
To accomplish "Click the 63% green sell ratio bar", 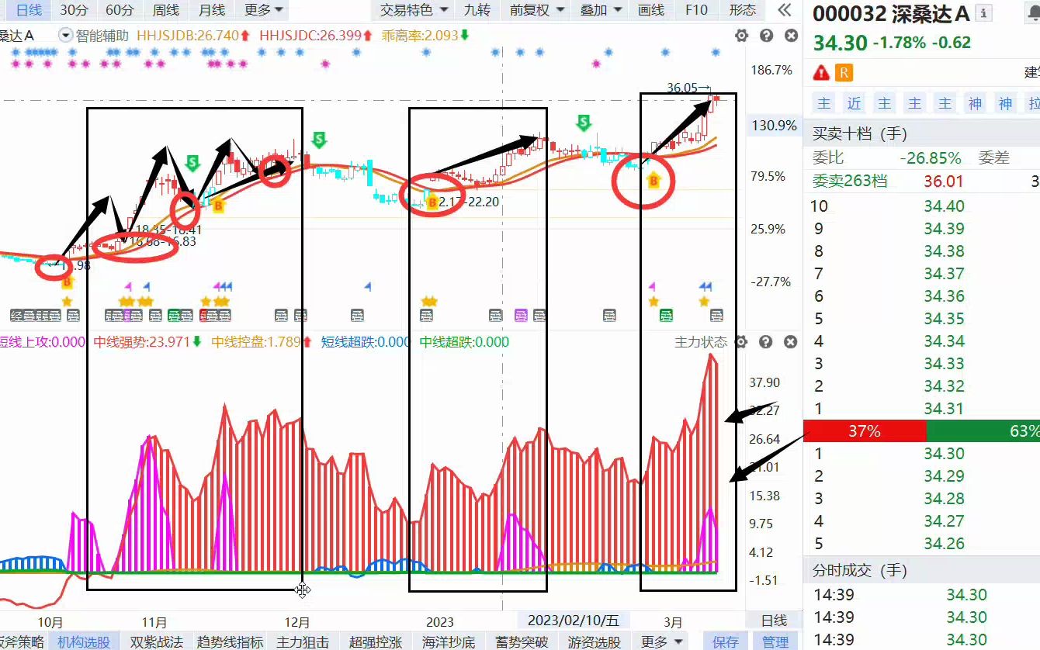I will 983,430.
